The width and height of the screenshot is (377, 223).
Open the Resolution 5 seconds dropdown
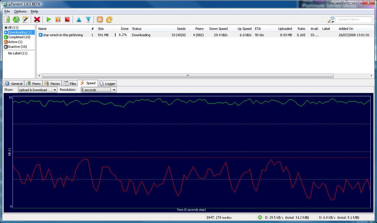pyautogui.click(x=99, y=90)
